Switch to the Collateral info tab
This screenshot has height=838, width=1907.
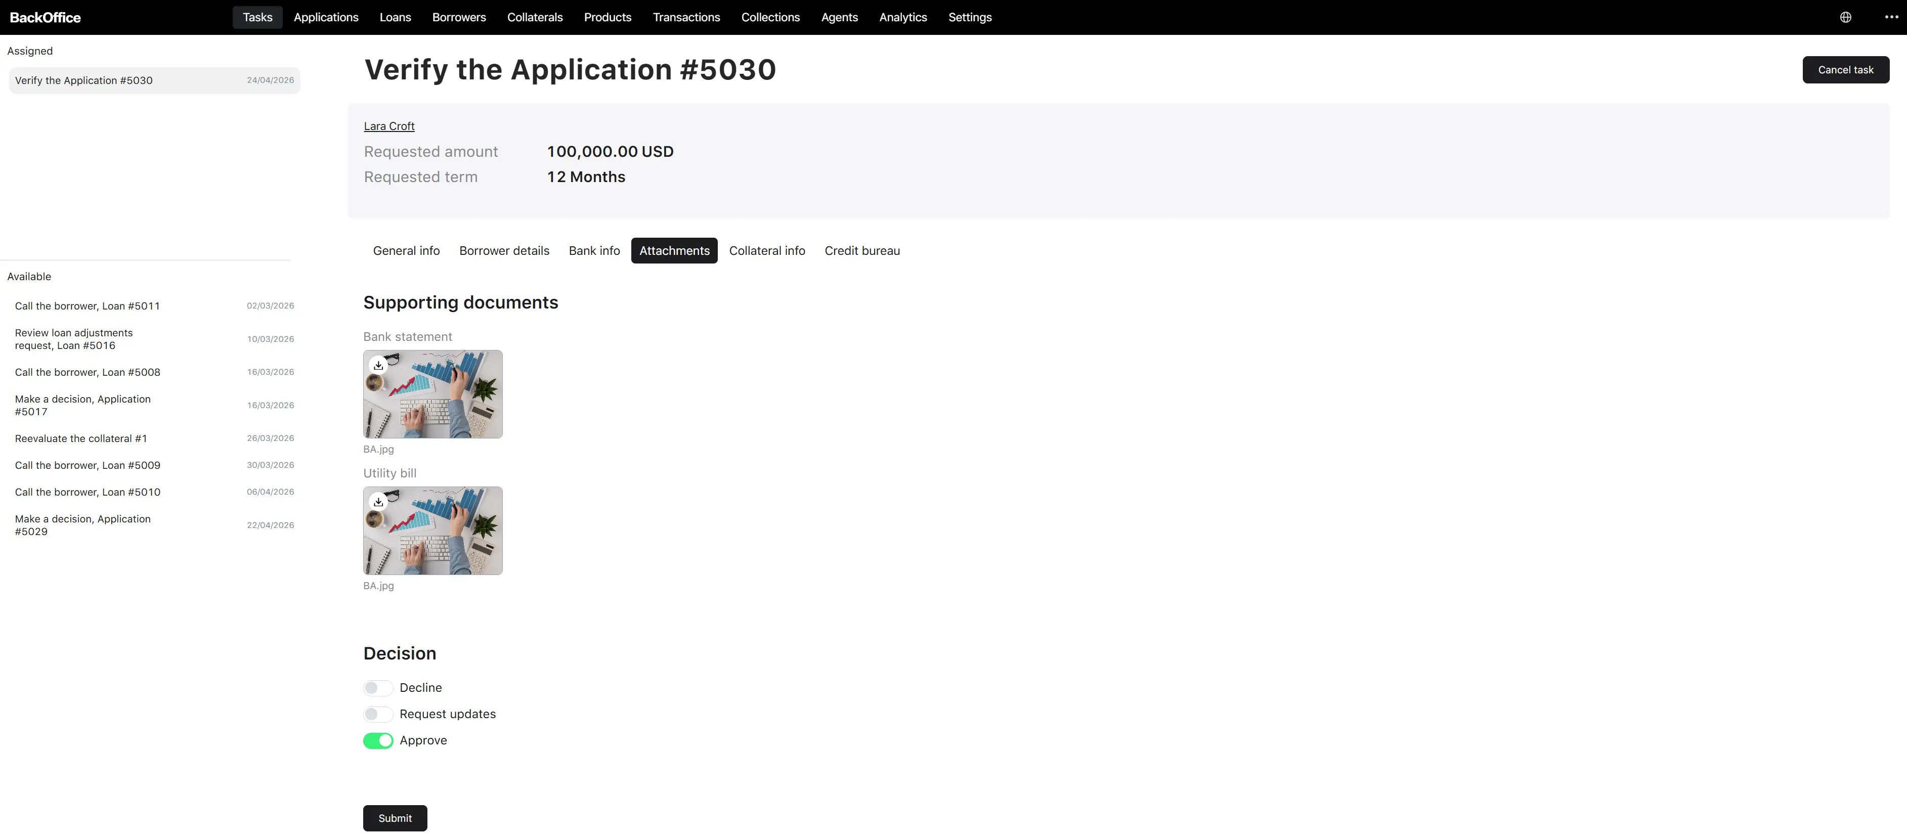767,250
